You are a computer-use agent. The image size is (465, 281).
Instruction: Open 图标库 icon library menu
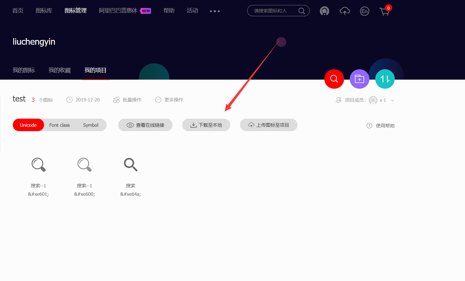pos(44,11)
